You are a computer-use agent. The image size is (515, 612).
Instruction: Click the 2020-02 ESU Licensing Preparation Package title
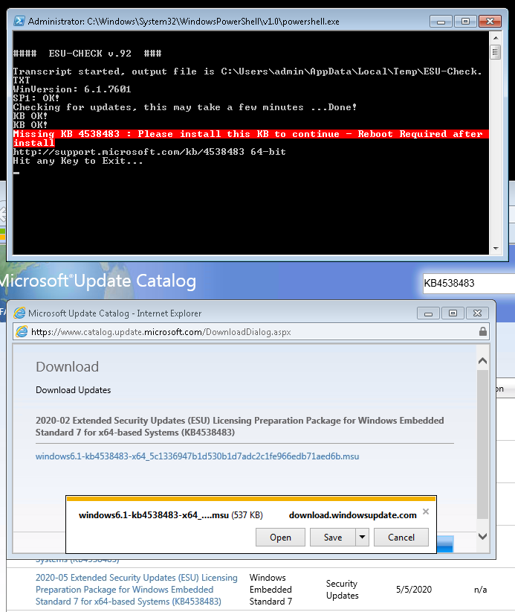[x=239, y=426]
